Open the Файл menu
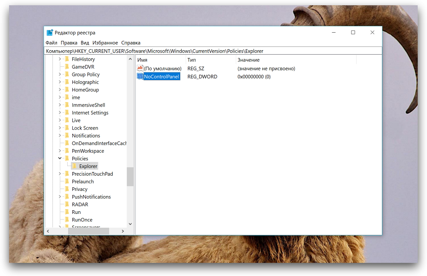 [x=51, y=43]
